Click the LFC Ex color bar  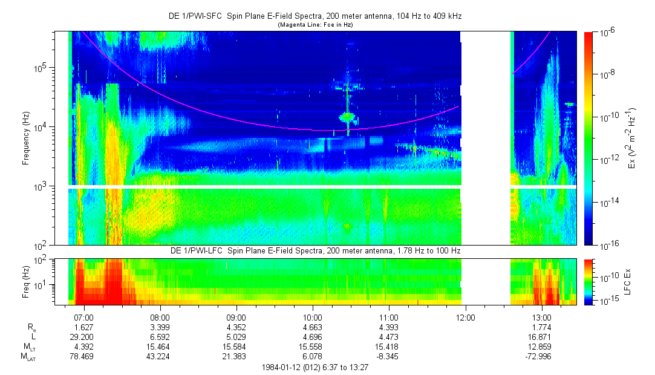pyautogui.click(x=588, y=281)
